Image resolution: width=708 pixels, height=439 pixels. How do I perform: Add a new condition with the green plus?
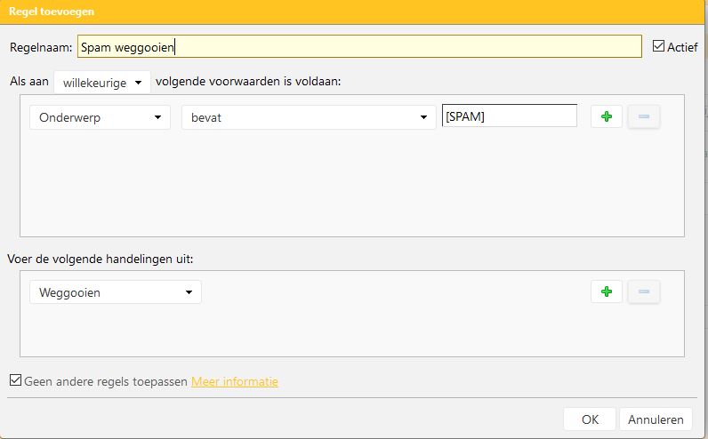(607, 116)
